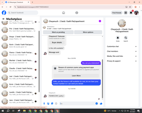Click the phone number message bubble
142x113 pixels.
point(56,96)
